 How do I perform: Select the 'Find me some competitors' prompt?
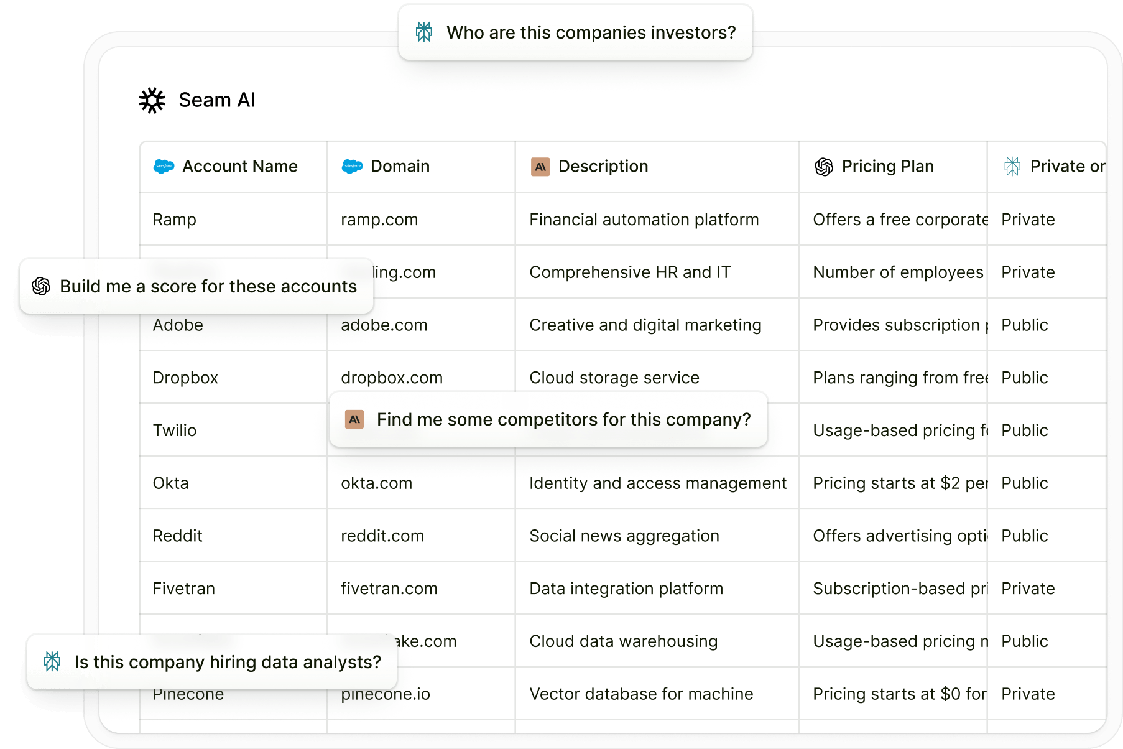[x=563, y=420]
